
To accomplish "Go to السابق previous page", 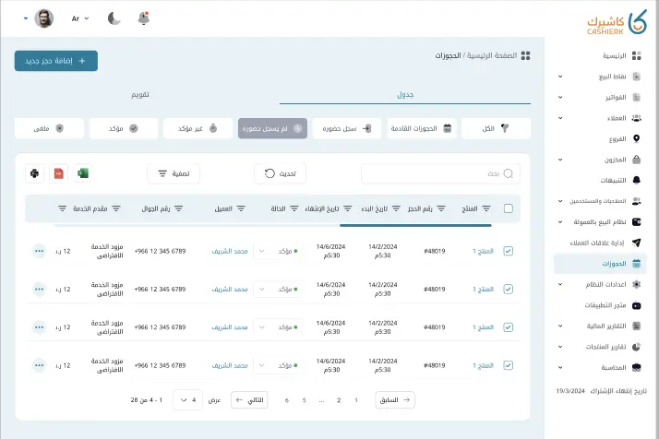I will pyautogui.click(x=395, y=400).
